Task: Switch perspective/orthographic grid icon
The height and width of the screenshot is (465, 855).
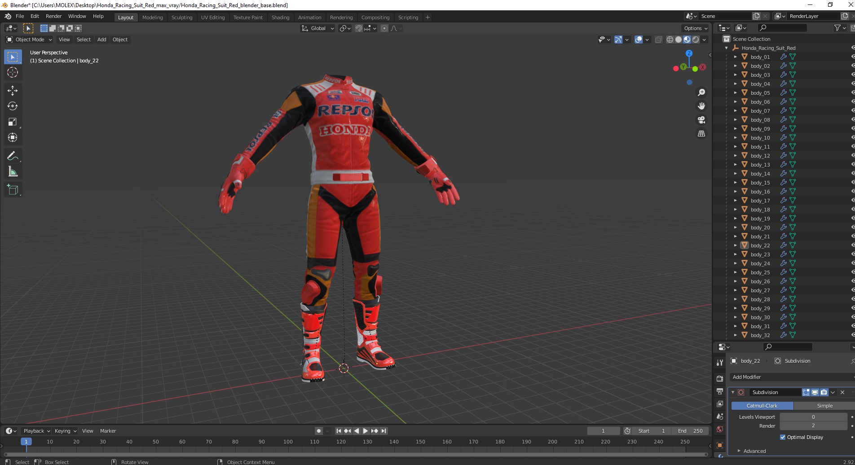Action: [701, 134]
